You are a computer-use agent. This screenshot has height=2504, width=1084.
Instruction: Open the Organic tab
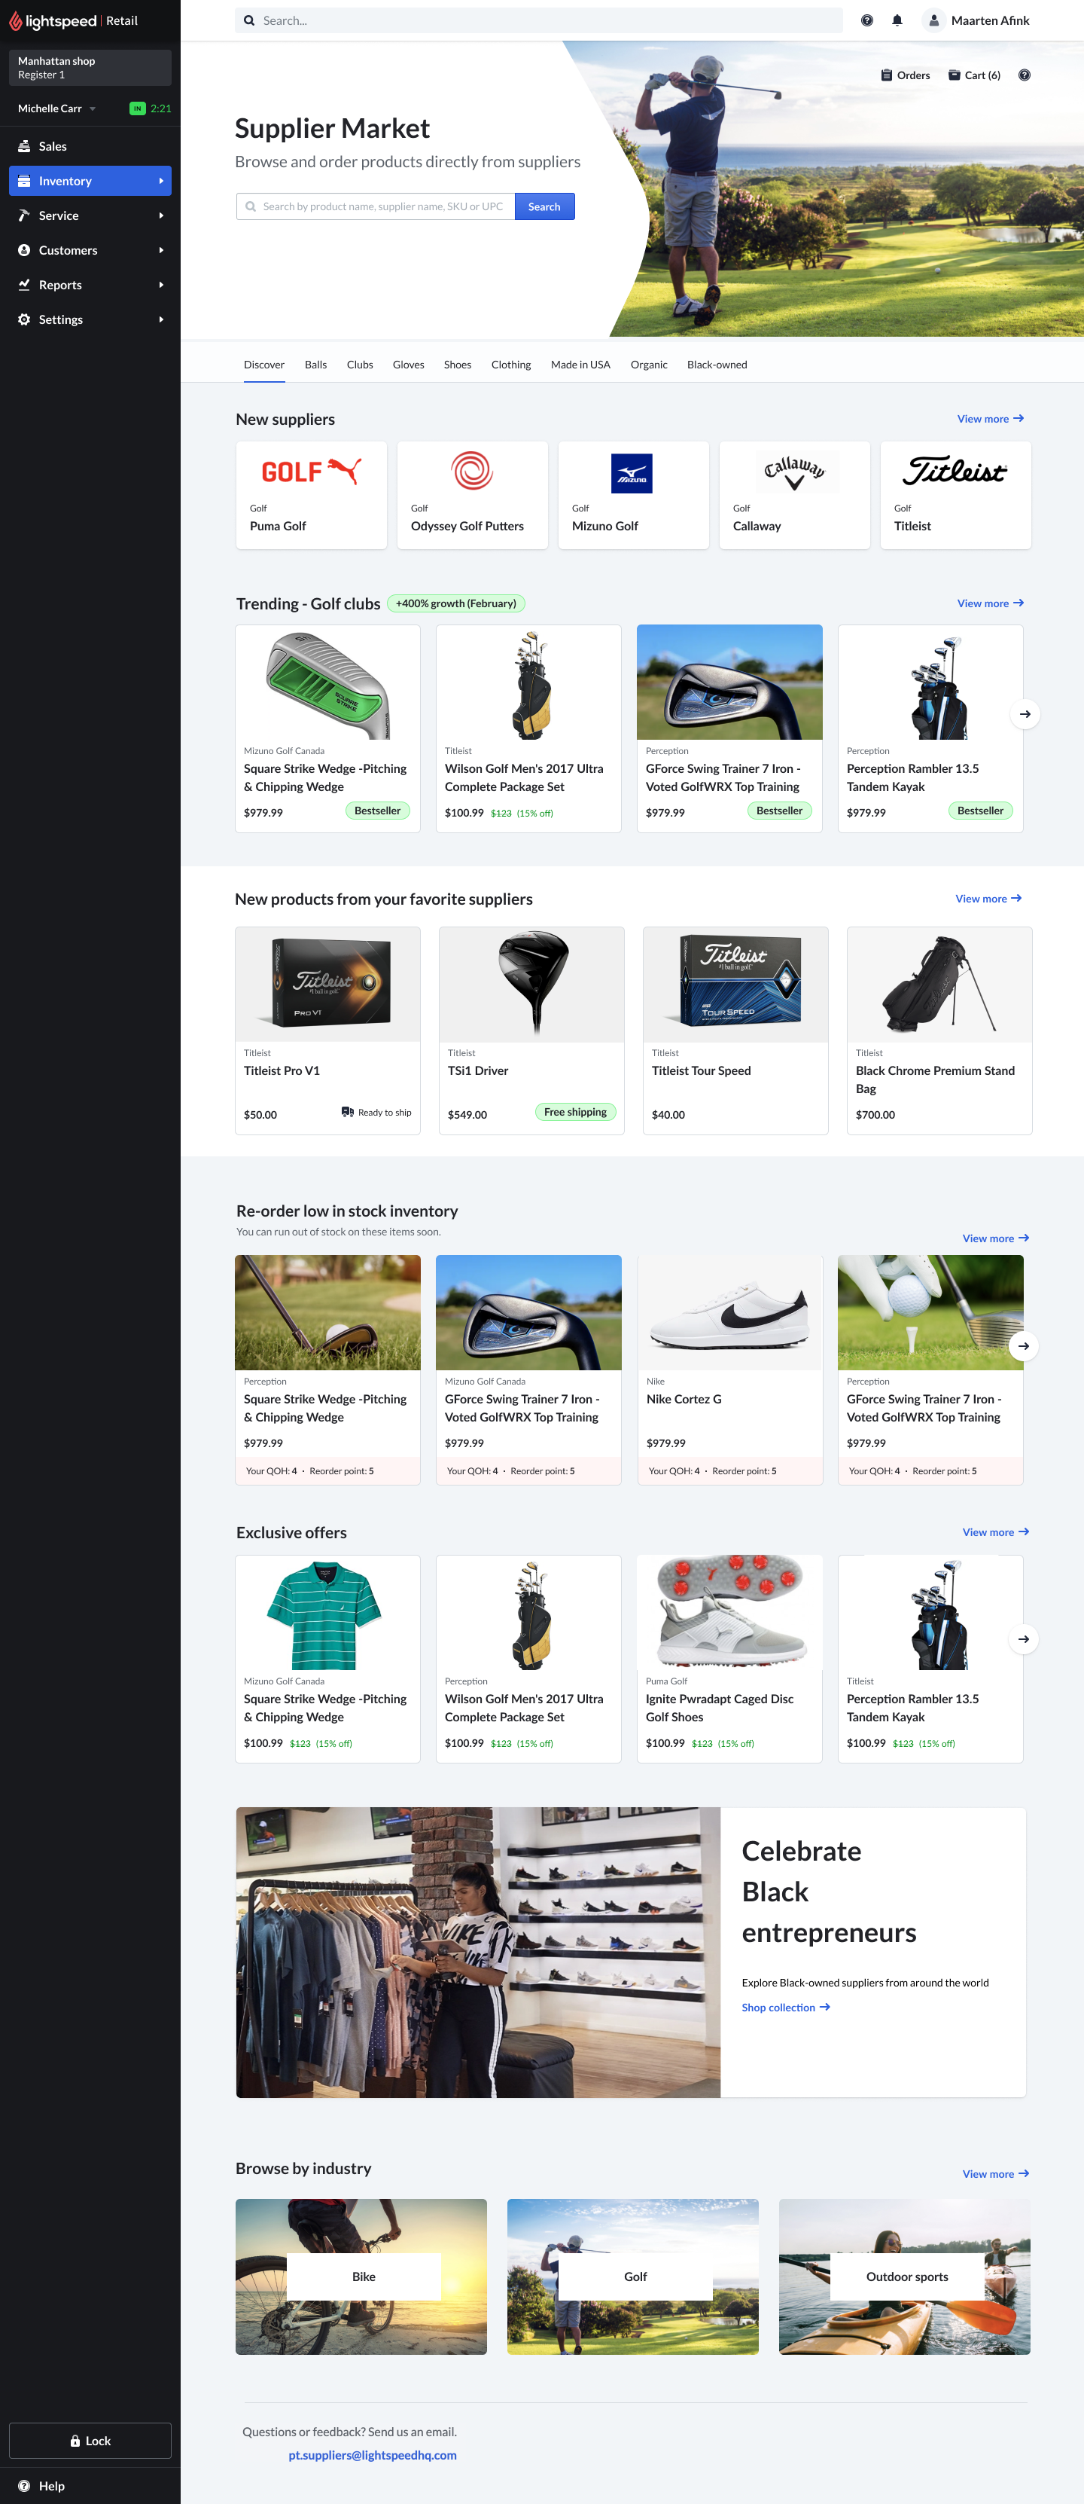point(649,365)
